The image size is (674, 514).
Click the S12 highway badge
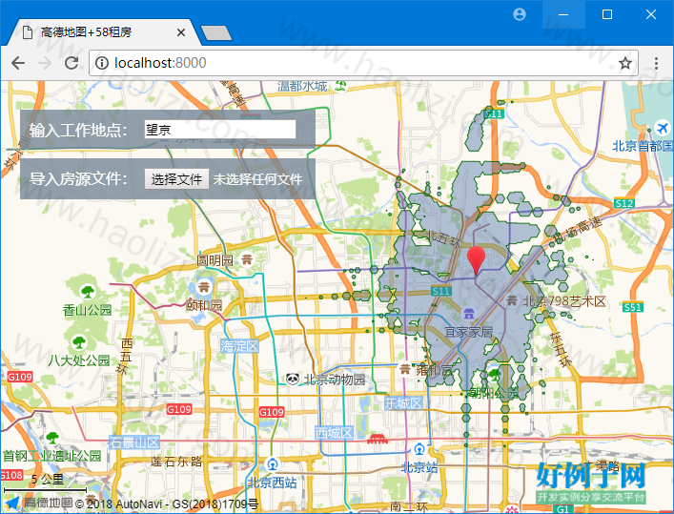(x=623, y=203)
